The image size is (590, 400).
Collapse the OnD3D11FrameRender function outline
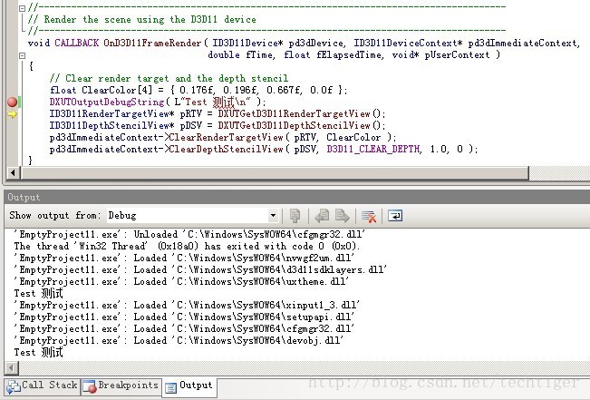(x=22, y=55)
